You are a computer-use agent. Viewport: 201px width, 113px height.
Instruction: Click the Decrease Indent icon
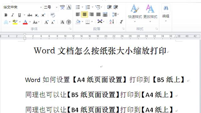109,7
